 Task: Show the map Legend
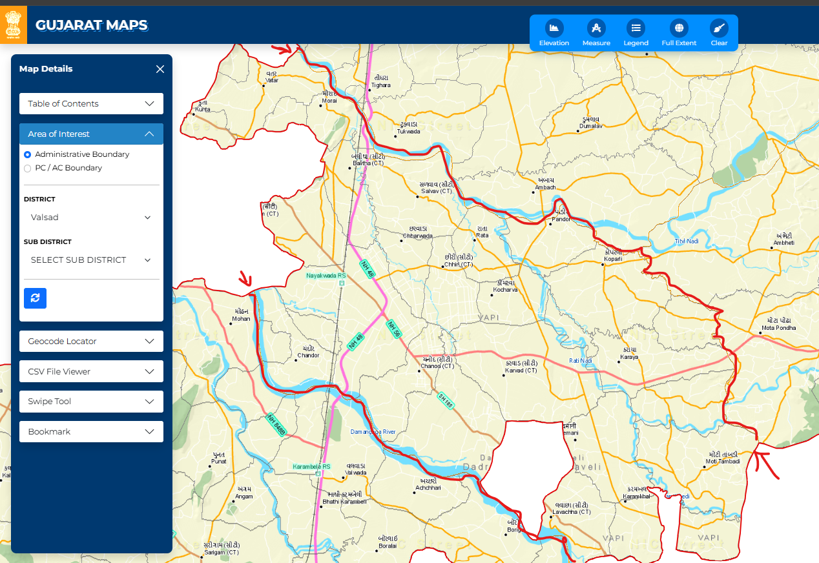(x=636, y=33)
